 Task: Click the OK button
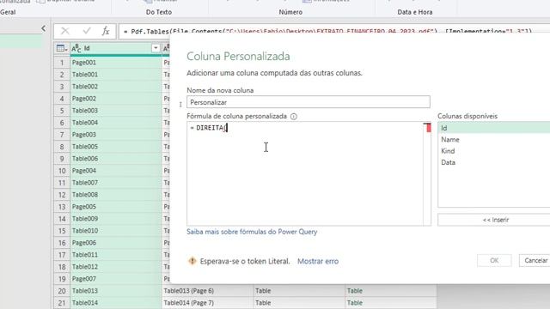(494, 260)
